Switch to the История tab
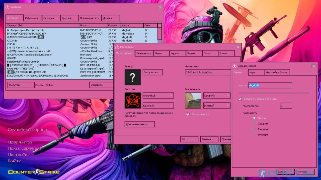The height and width of the screenshot is (180, 321). point(51,18)
